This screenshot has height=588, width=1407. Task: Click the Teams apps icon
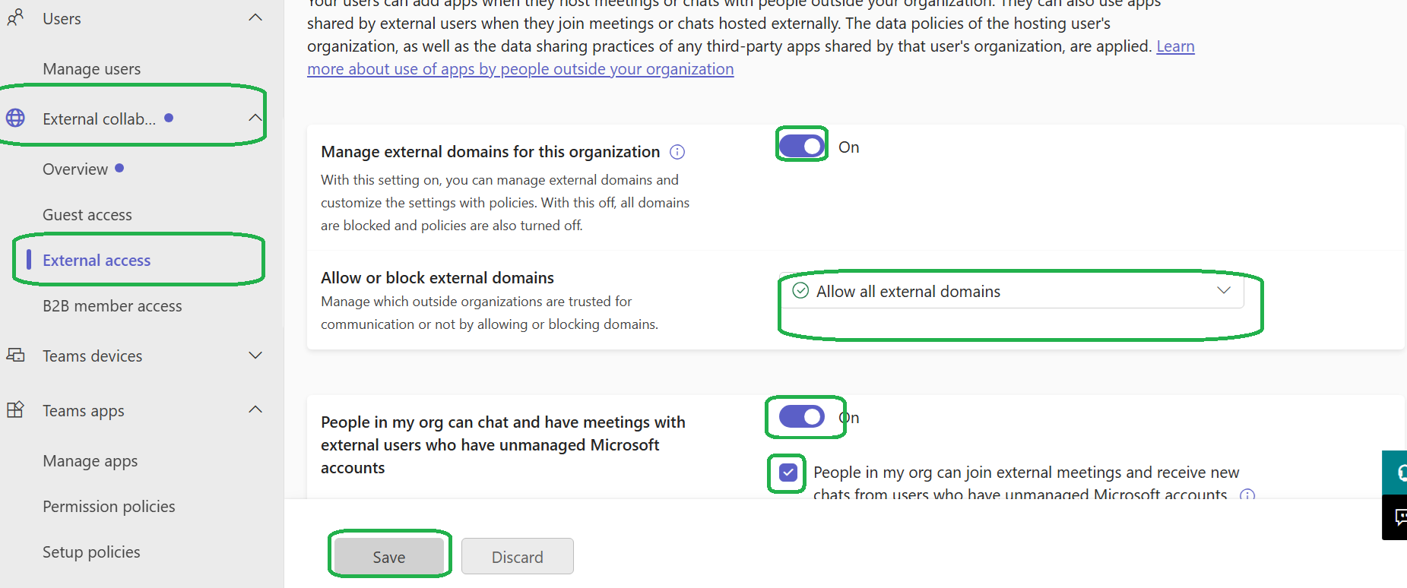[x=15, y=409]
